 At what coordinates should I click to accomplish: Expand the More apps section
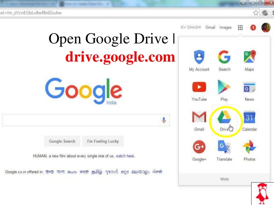[x=224, y=179]
